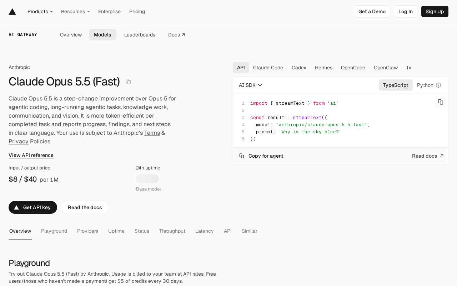Expand the Resources menu
This screenshot has height=286, width=457.
[75, 11]
